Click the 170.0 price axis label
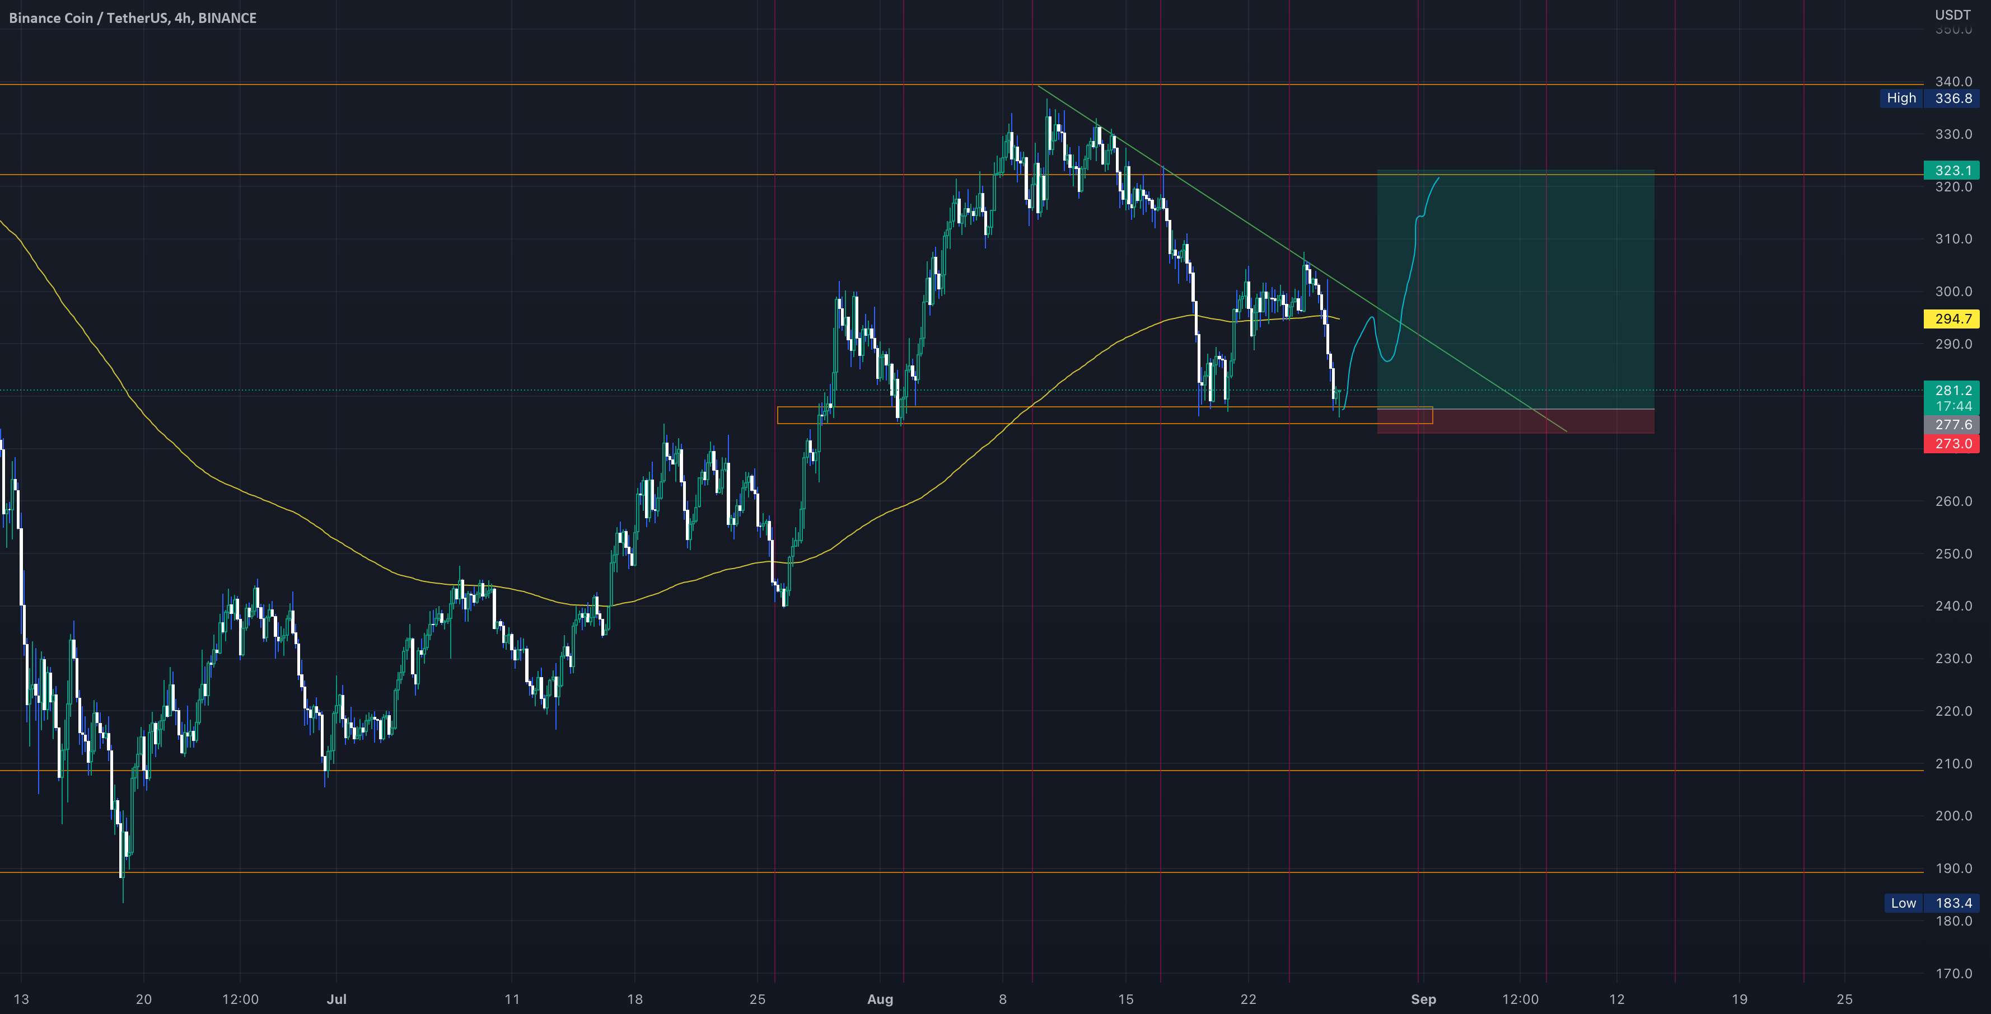The width and height of the screenshot is (1991, 1014). [1953, 974]
